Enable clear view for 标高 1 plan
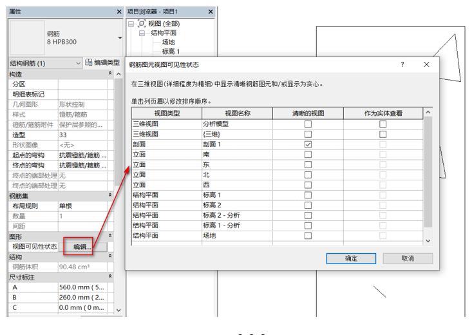The height and width of the screenshot is (335, 472). pos(308,195)
